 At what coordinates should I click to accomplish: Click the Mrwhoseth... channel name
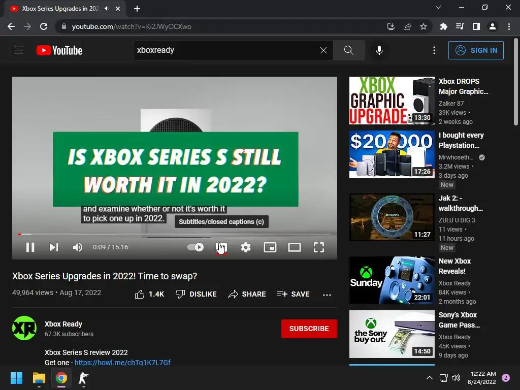[x=456, y=157]
